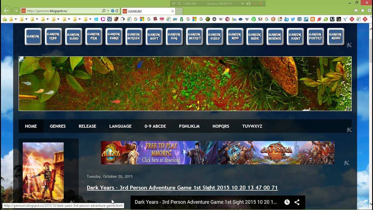
Task: Click the GAMIUM FAQ button
Action: pyautogui.click(x=174, y=36)
